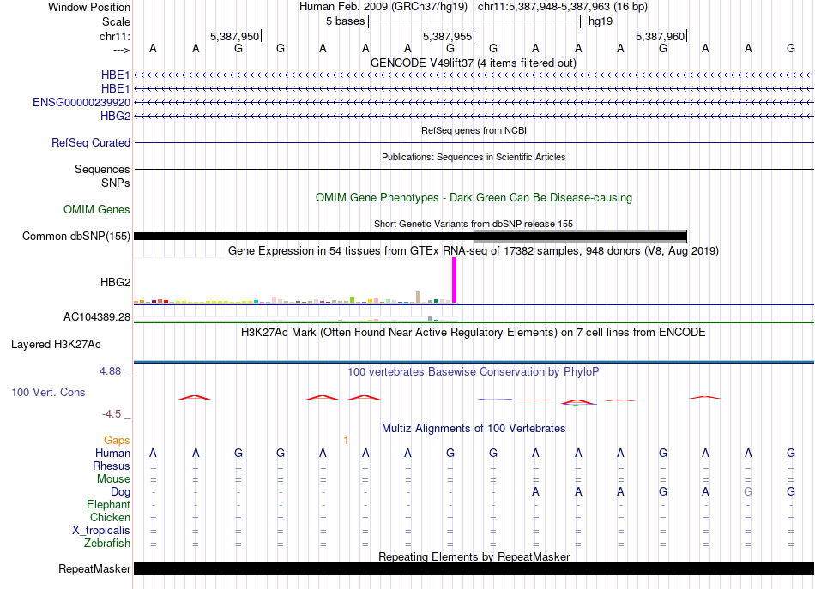
Task: Select the Common dbSNP(155) track label
Action: point(75,237)
